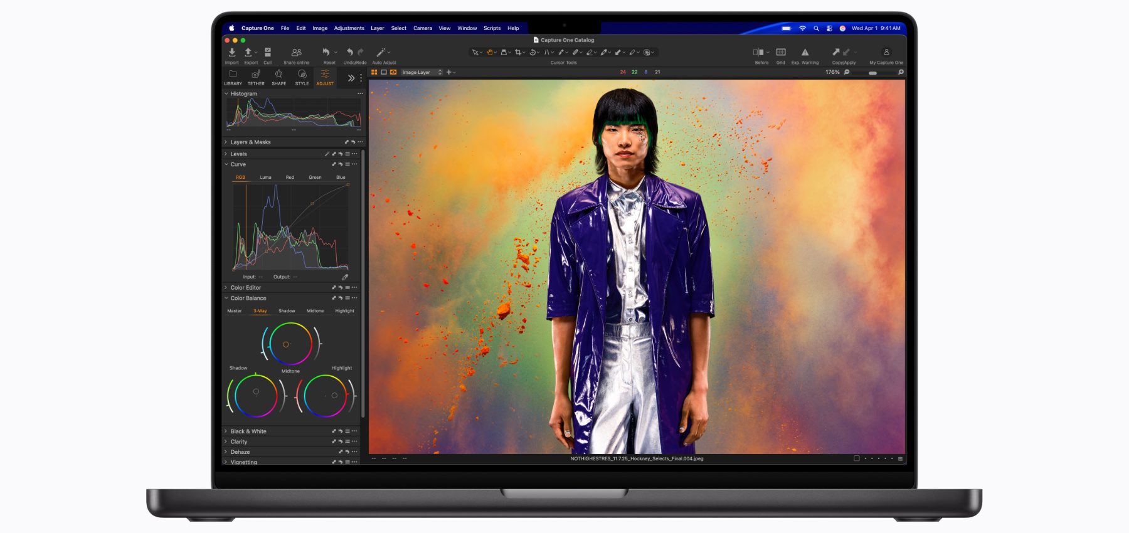Collapse the Curve panel

226,164
